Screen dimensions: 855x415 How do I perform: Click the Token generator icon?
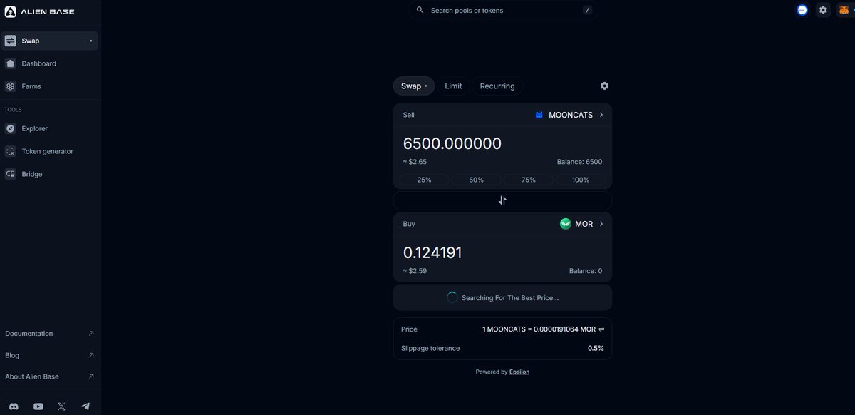pos(10,151)
